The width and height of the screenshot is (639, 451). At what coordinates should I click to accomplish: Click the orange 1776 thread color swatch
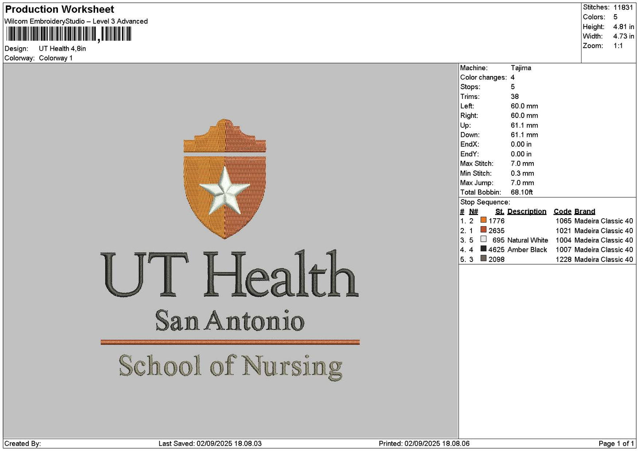pos(483,220)
